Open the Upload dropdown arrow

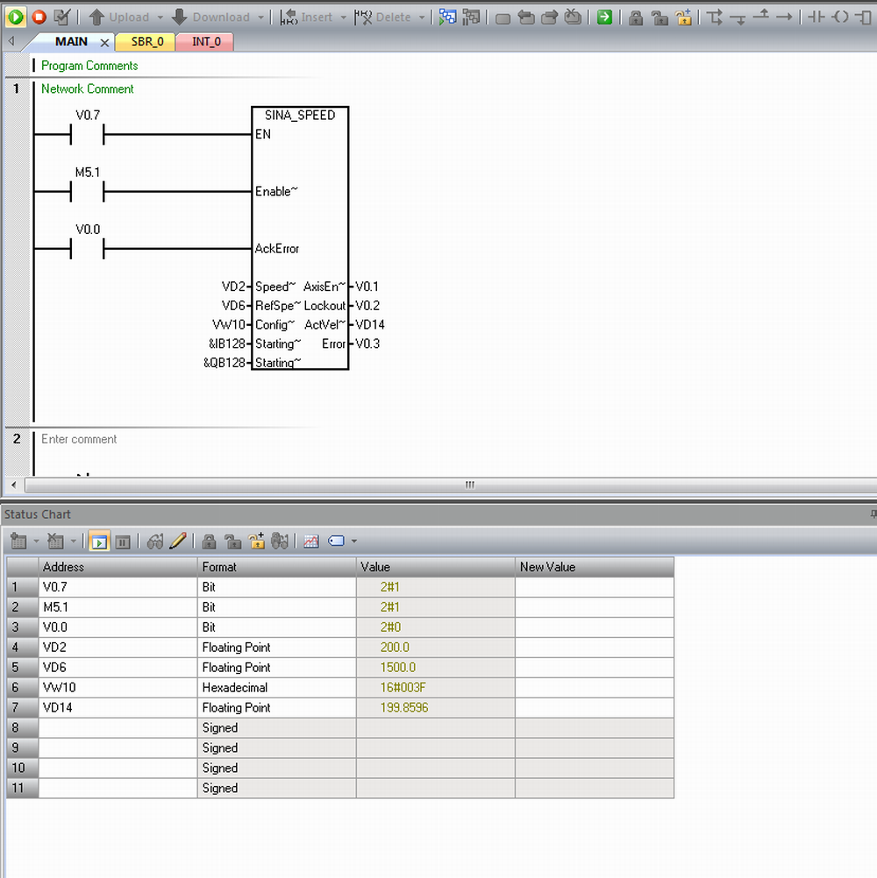160,18
